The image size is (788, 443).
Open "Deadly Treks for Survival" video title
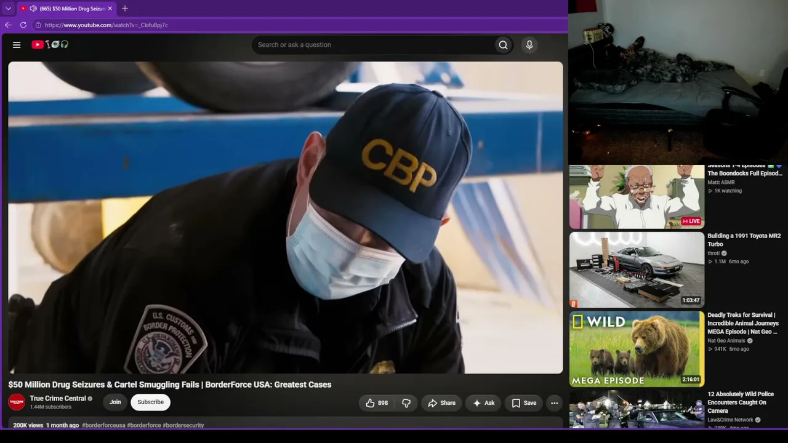[743, 324]
